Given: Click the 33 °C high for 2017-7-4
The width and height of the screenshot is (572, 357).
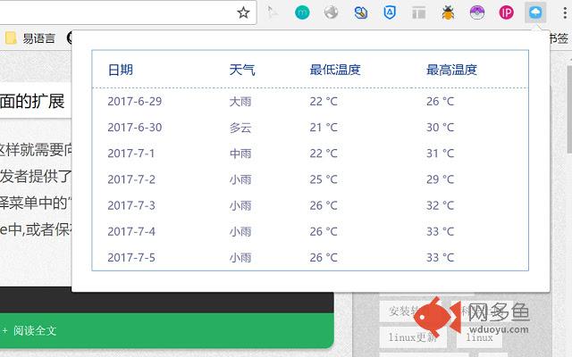Looking at the screenshot, I should 441,232.
